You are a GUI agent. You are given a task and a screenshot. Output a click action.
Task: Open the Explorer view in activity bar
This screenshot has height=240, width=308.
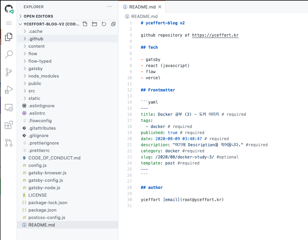(x=9, y=37)
